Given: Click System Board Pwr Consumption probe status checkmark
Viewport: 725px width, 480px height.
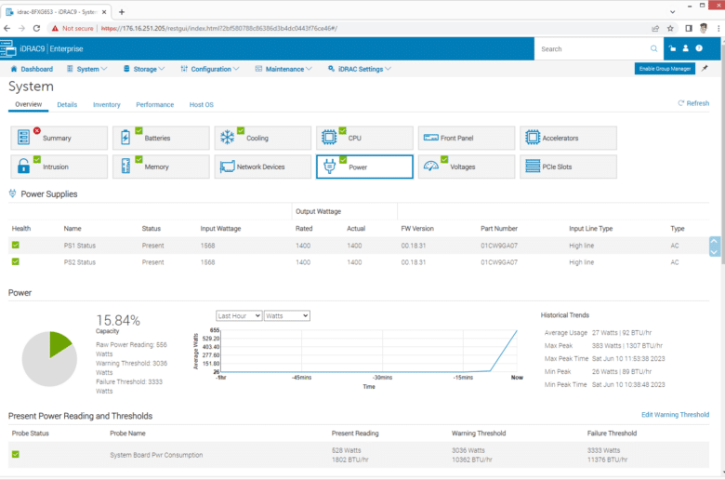Looking at the screenshot, I should pyautogui.click(x=16, y=454).
